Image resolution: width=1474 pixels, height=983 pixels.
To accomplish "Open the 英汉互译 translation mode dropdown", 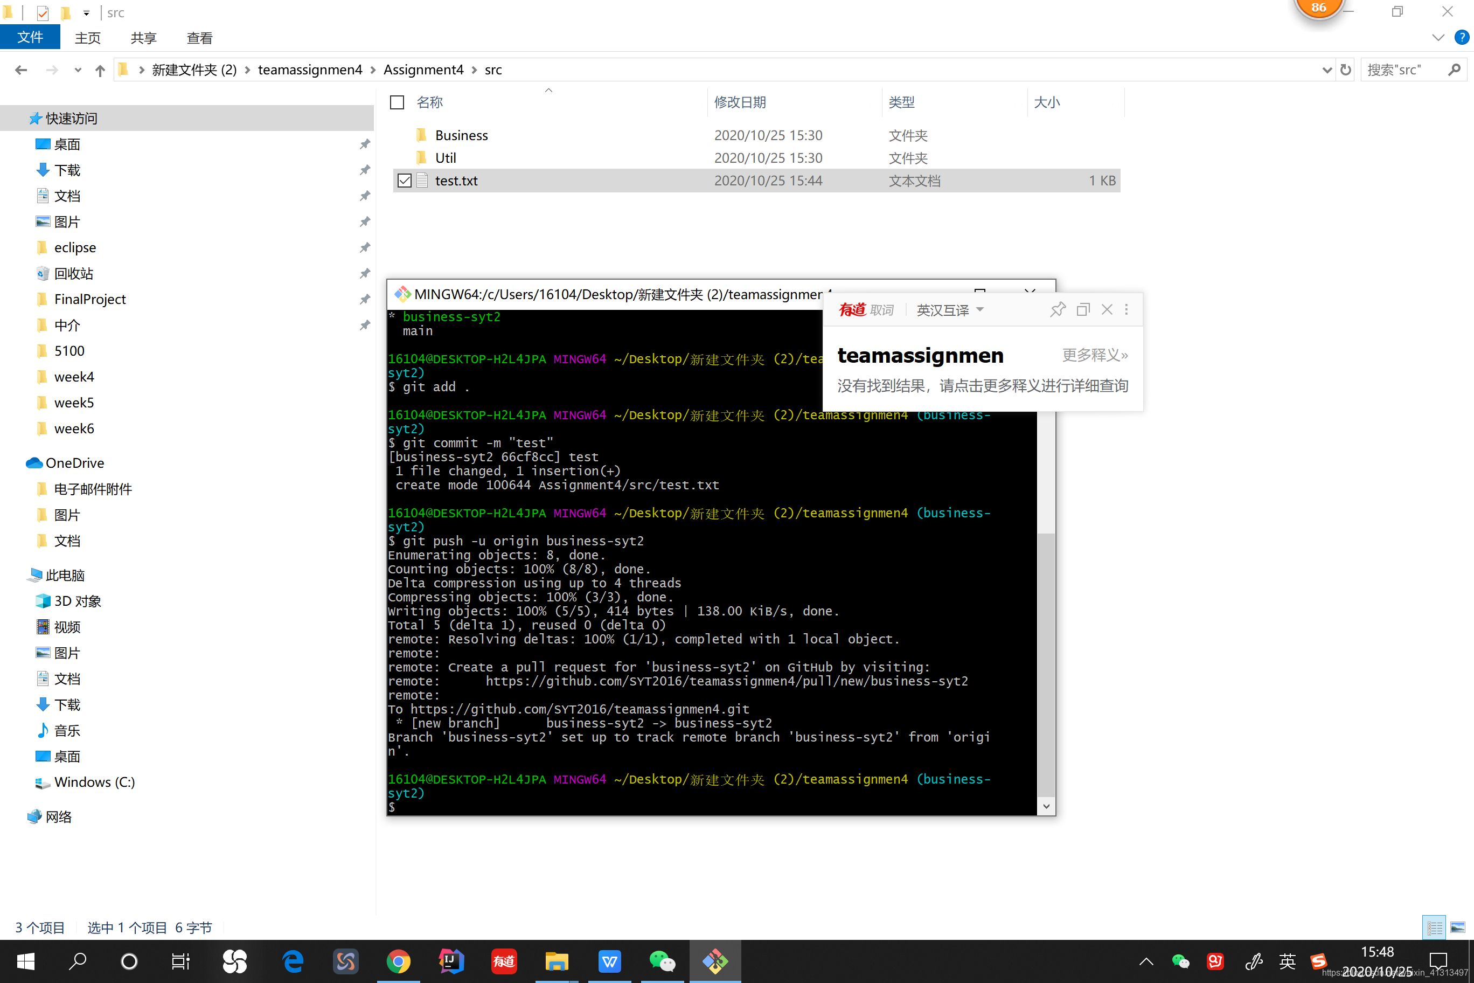I will (950, 310).
